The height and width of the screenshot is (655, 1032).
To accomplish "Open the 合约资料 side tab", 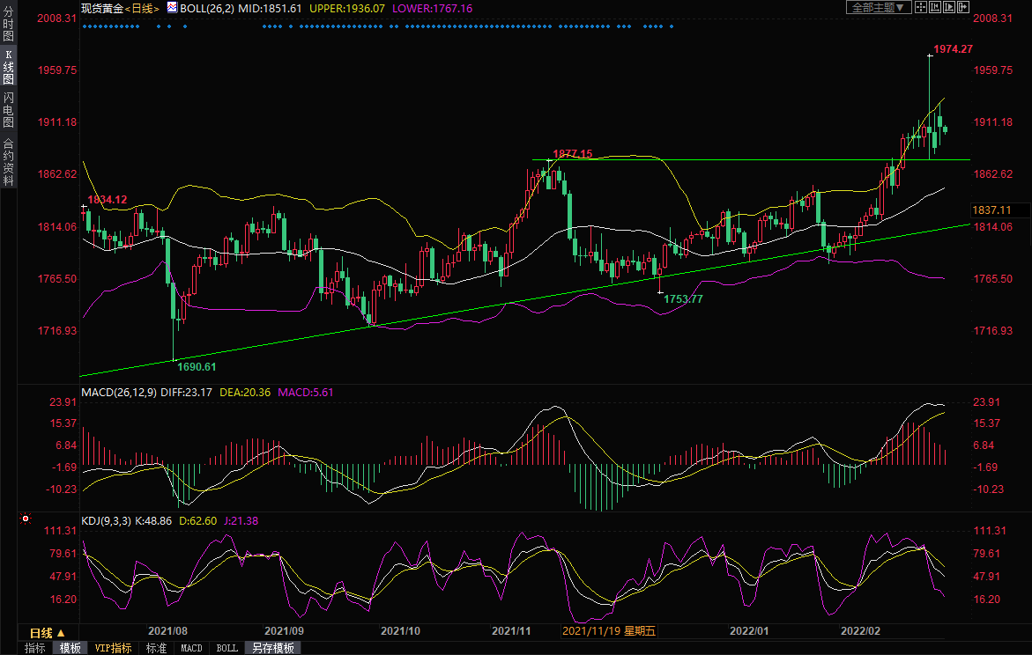I will [8, 162].
